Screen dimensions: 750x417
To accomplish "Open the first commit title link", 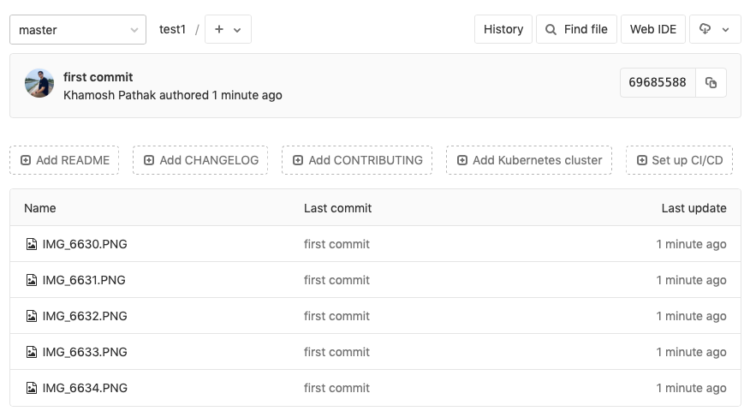I will tap(98, 77).
